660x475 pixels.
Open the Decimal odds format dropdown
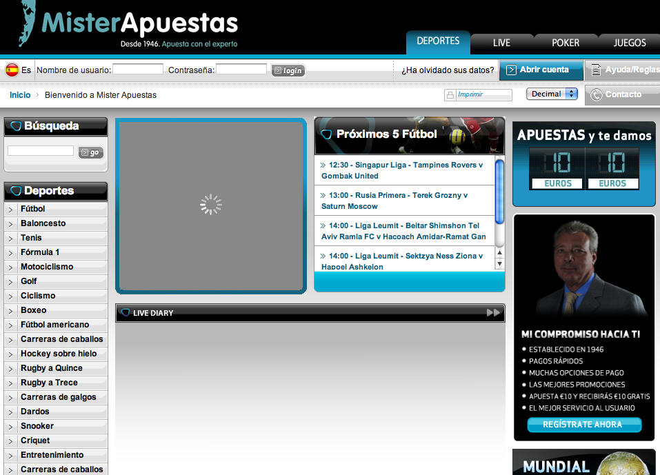pyautogui.click(x=552, y=94)
